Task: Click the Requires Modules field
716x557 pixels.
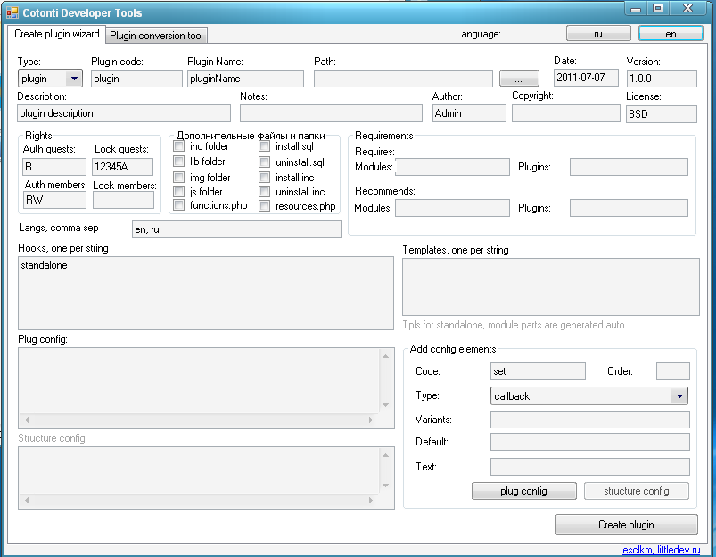Action: (x=453, y=167)
